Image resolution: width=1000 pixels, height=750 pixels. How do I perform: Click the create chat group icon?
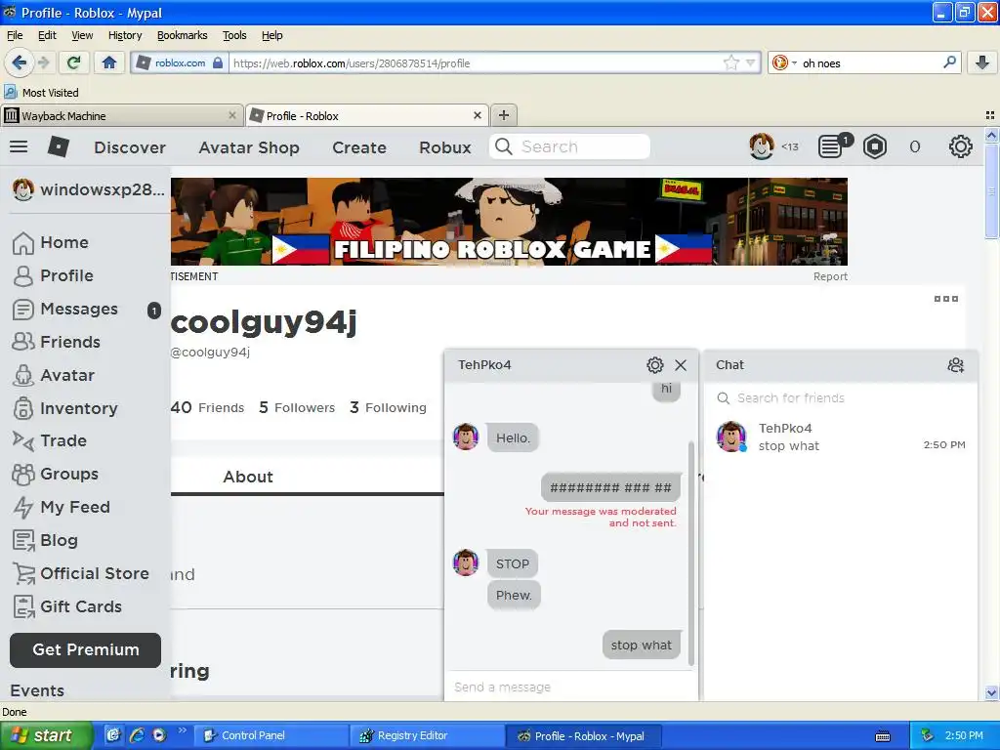[955, 365]
